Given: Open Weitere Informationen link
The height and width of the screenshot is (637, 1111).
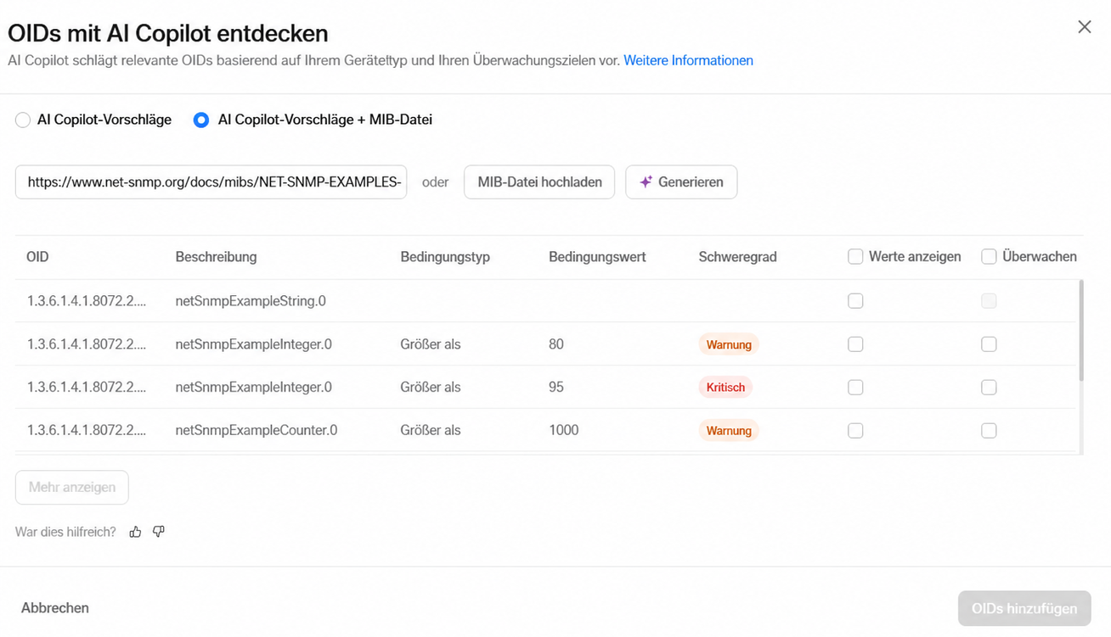Looking at the screenshot, I should [688, 60].
